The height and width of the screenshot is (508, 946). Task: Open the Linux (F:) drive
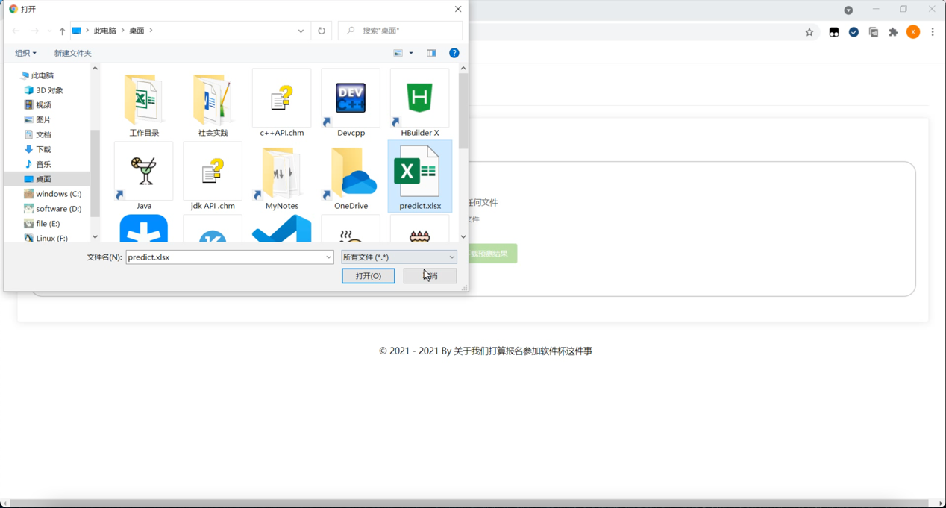point(48,238)
